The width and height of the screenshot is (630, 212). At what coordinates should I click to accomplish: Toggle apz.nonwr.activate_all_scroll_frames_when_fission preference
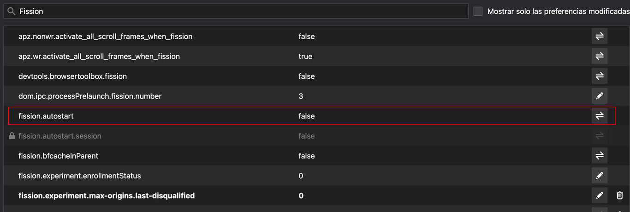click(599, 36)
